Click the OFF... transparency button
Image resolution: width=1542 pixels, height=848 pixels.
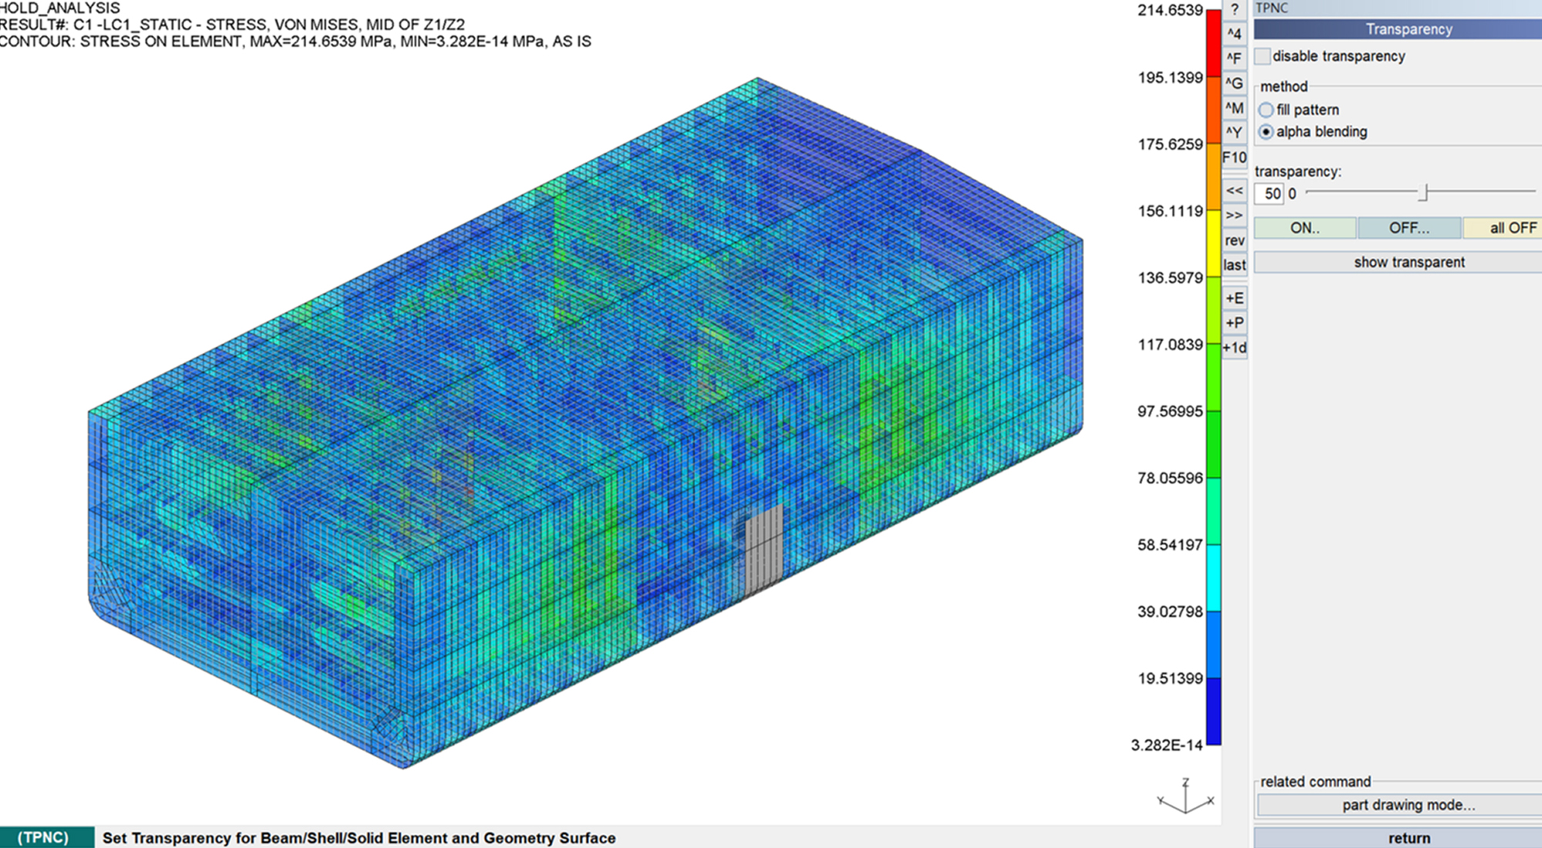coord(1409,228)
